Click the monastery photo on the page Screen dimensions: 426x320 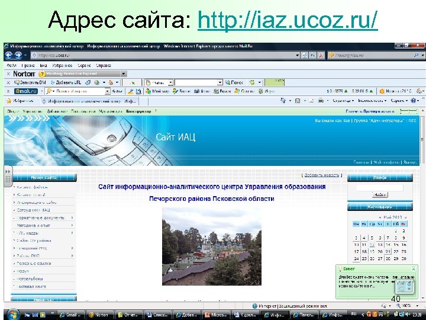(212, 247)
